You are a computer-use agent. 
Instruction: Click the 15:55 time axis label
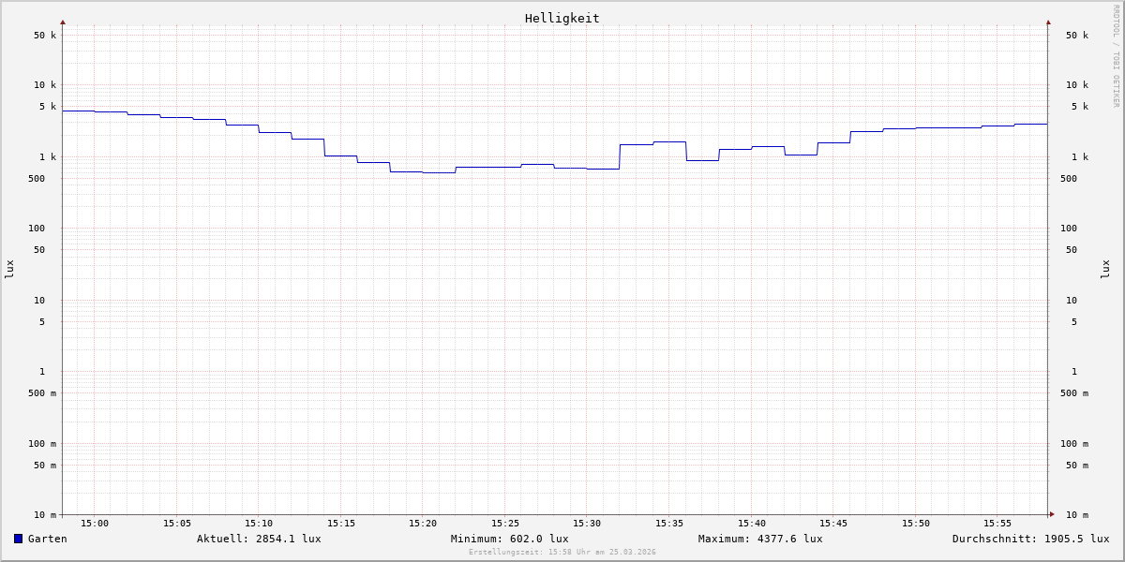(x=997, y=524)
